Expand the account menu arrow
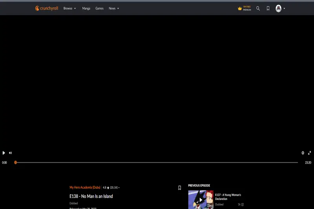Viewport: 314px width, 209px height. (x=284, y=9)
